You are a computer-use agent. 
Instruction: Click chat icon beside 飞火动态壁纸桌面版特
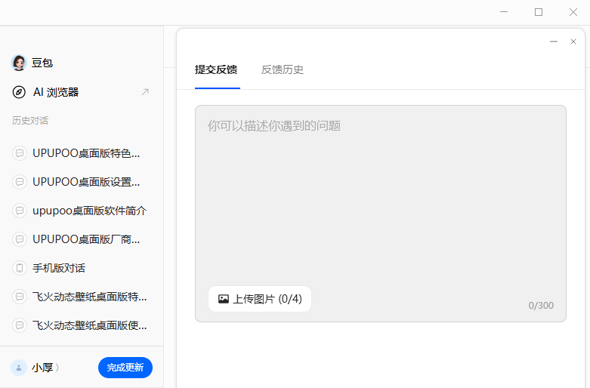click(20, 297)
